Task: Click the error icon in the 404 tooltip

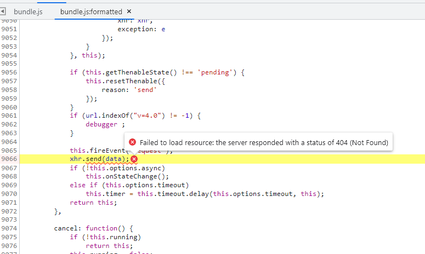Action: tap(132, 142)
